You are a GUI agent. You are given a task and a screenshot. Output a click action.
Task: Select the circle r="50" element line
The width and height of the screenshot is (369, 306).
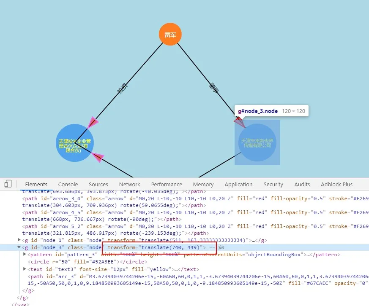(87, 262)
